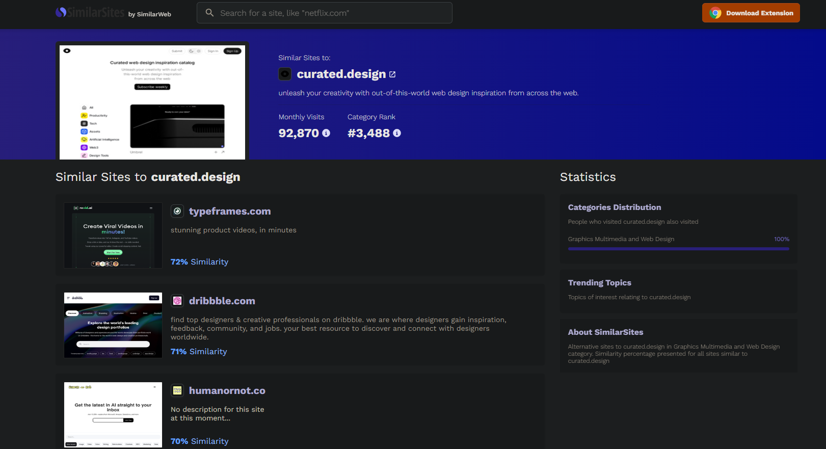Click the curated.design favicon in header
This screenshot has width=826, height=449.
(285, 74)
